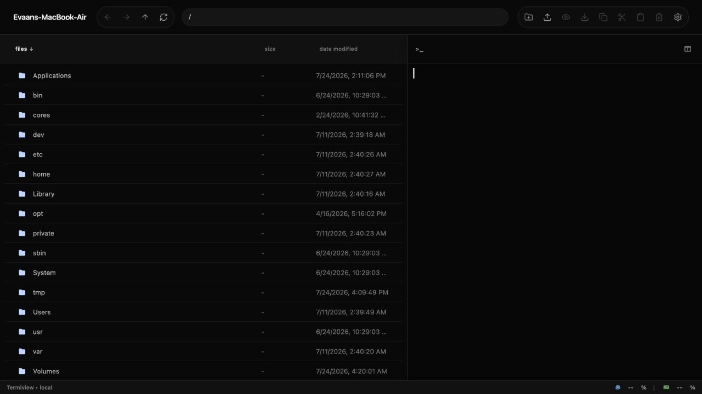This screenshot has width=702, height=394.
Task: Select the Users folder name
Action: [42, 312]
